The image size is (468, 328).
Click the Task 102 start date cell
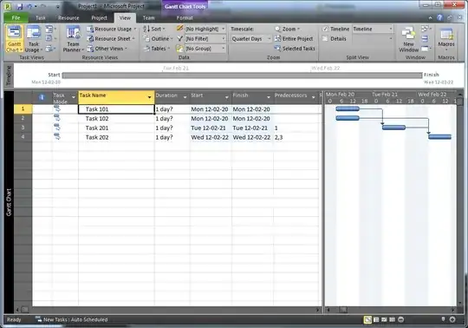211,119
